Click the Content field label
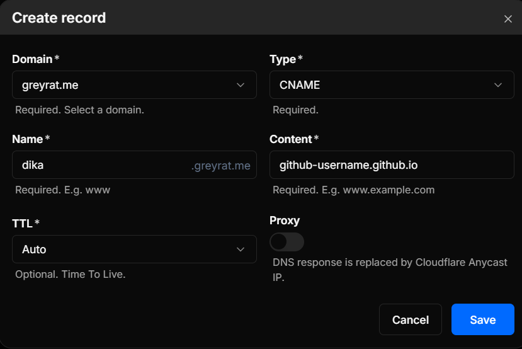Viewport: 522px width, 349px height. pyautogui.click(x=291, y=139)
